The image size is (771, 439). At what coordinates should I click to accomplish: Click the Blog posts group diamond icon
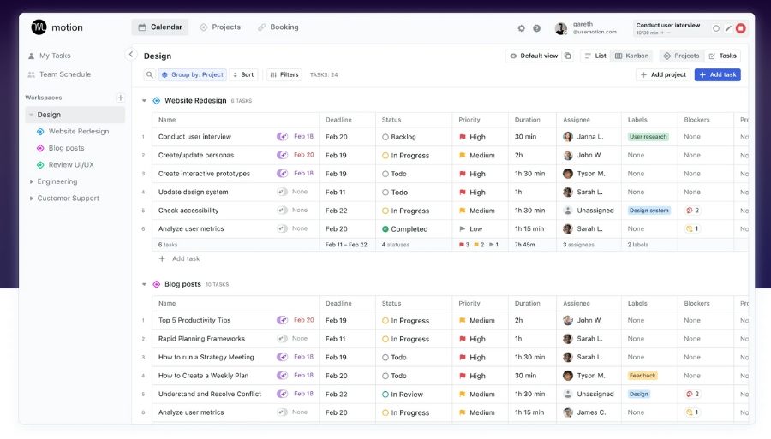pos(157,284)
